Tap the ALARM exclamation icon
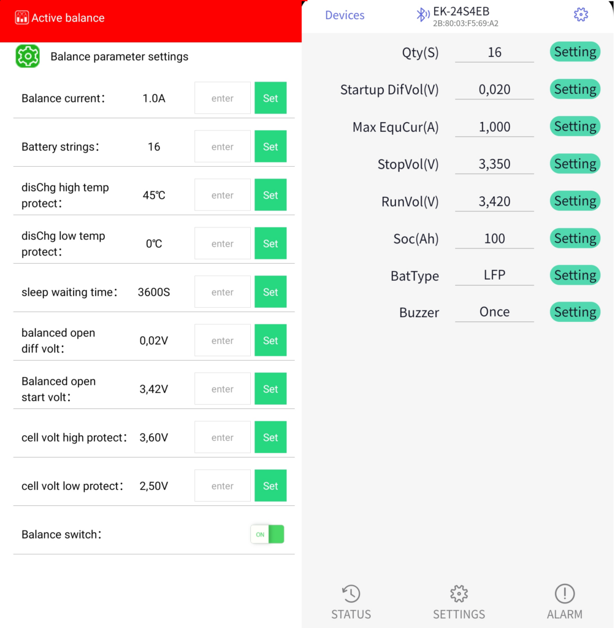 click(564, 594)
